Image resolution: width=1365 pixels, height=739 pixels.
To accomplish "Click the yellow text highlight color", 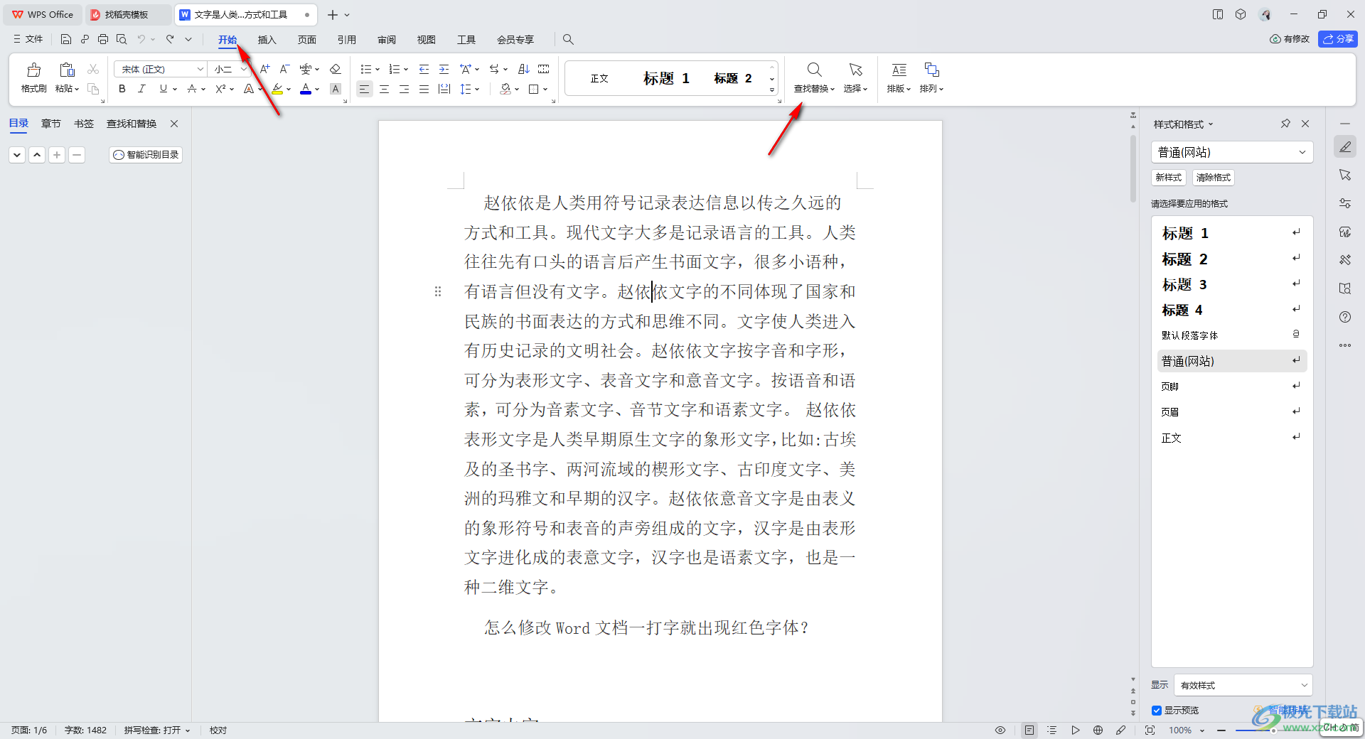I will 277,89.
